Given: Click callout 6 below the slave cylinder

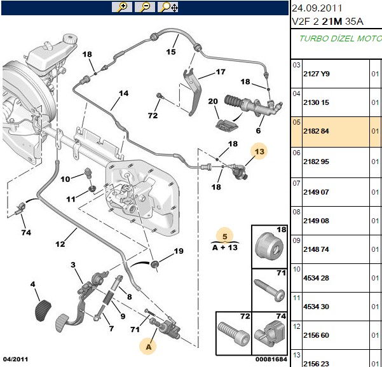Looking at the screenshot, I should (258, 130).
